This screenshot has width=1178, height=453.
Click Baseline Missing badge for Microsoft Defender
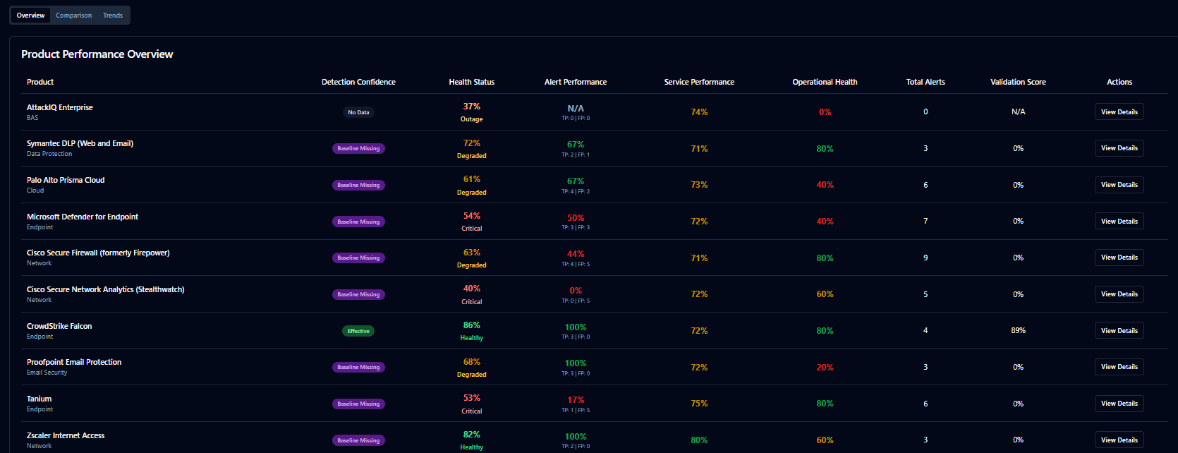pos(358,222)
